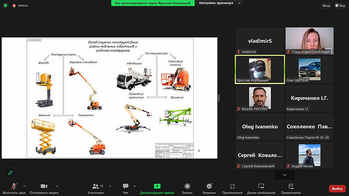This screenshot has height=196, width=349.
Task: Open video options arrow beside camera
Action: [57, 186]
